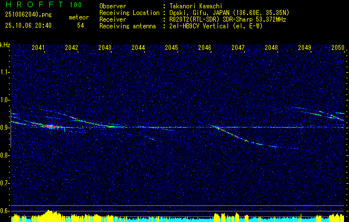Click the 1.1 kHz frequency label
Viewport: 349px width, 222px height.
click(5, 72)
